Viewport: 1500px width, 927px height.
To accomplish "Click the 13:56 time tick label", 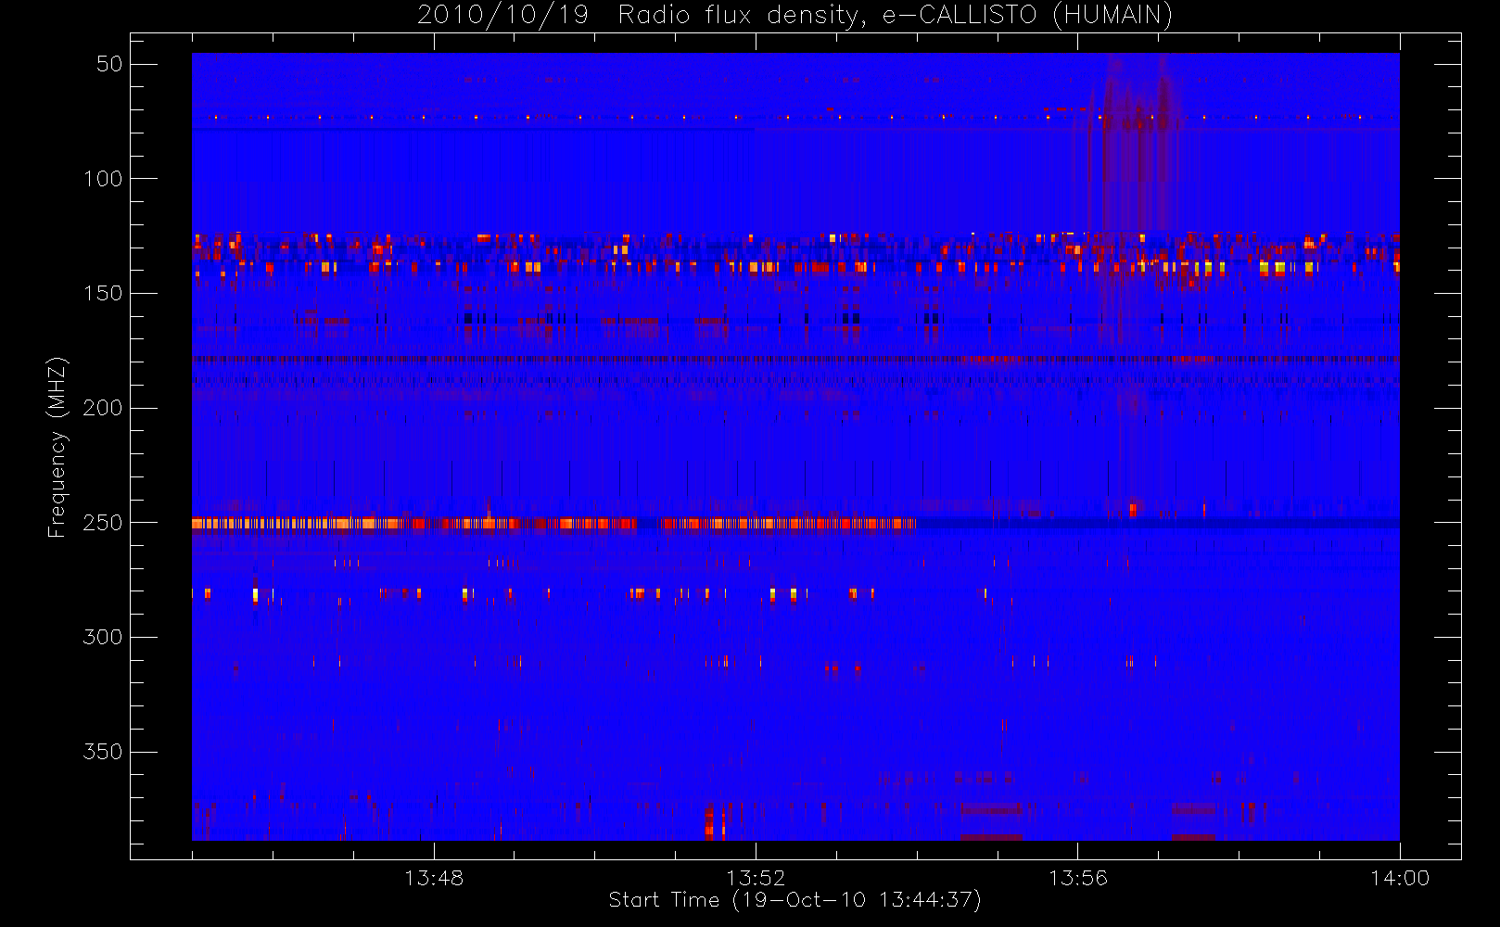I will click(x=1077, y=878).
